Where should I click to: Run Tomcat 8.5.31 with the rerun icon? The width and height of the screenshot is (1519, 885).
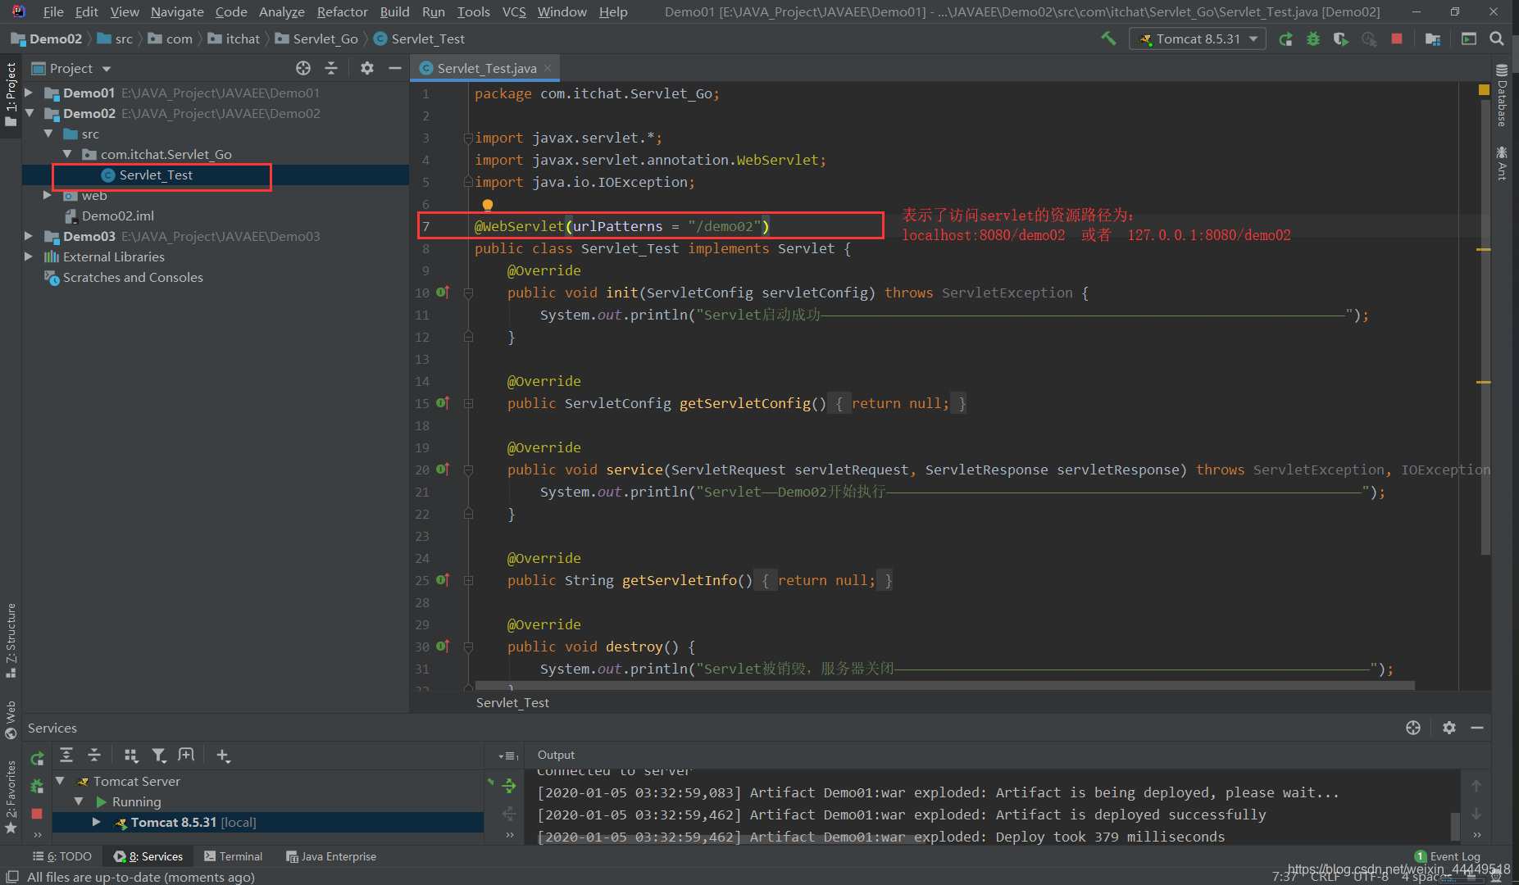[x=1285, y=39]
